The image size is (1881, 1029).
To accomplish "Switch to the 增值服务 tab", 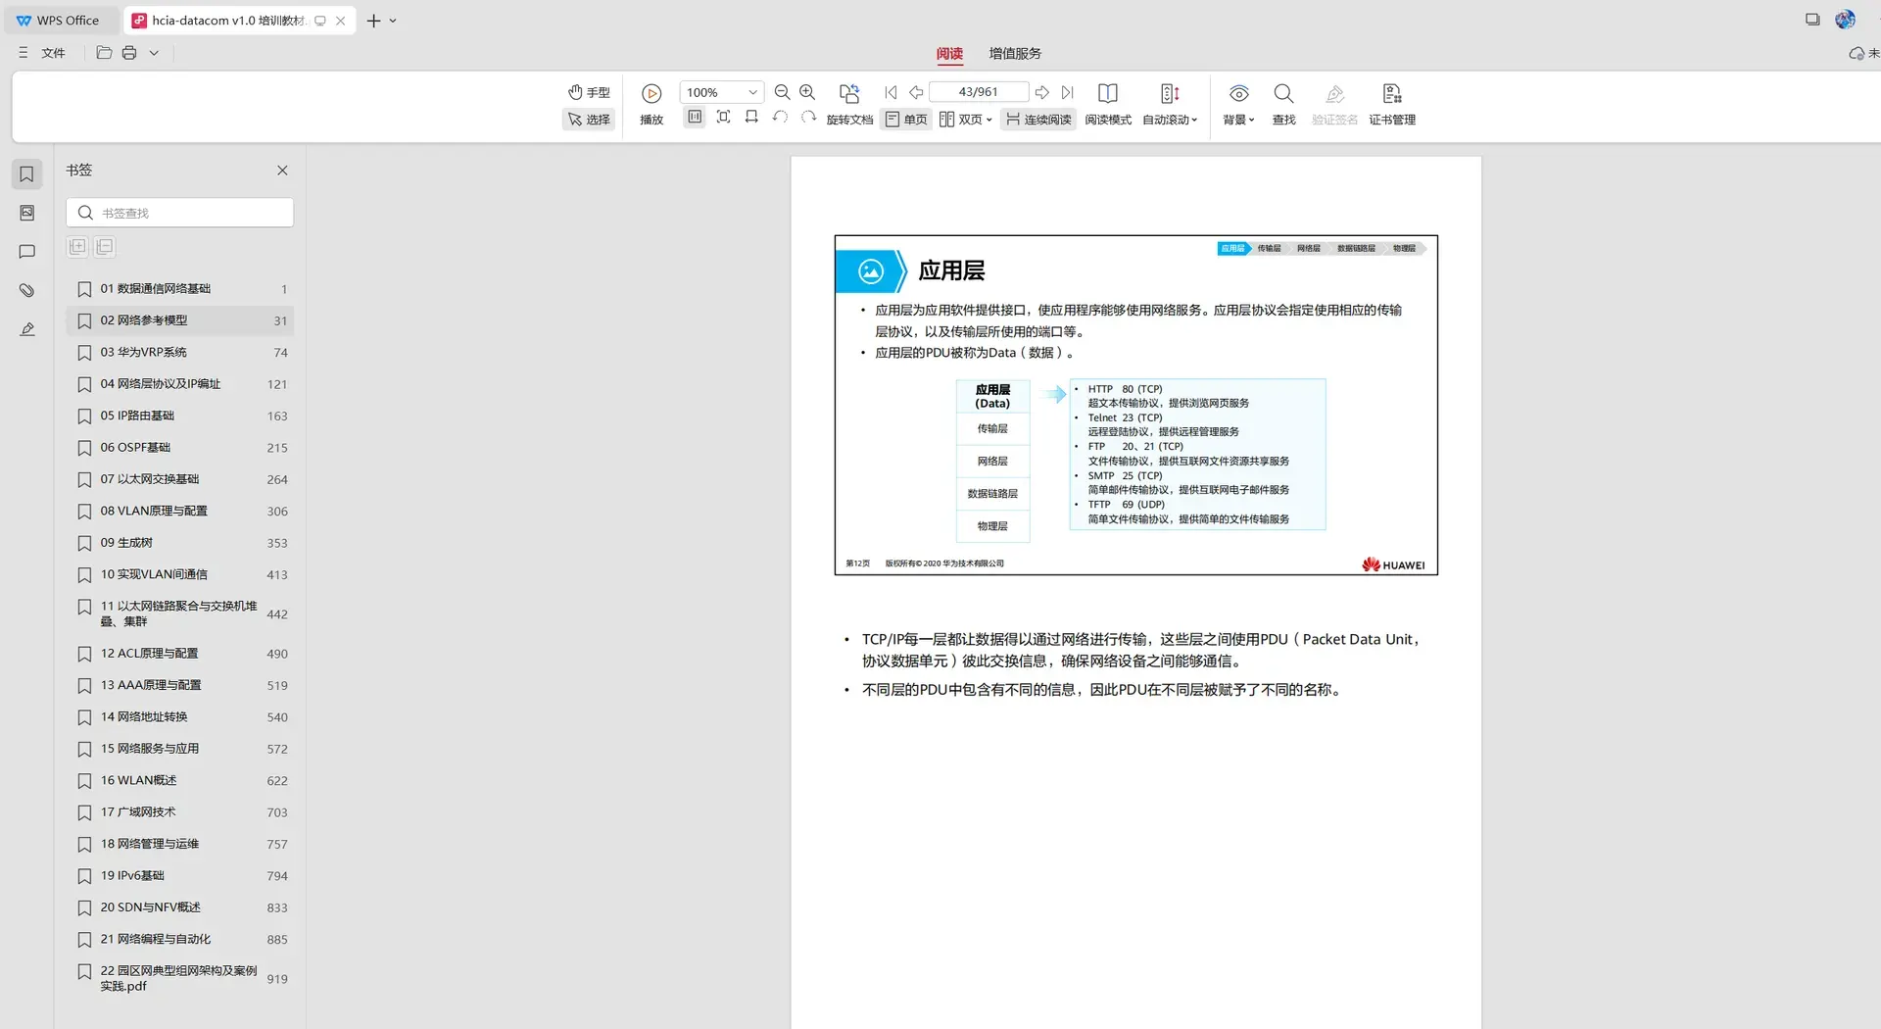I will pyautogui.click(x=1015, y=53).
